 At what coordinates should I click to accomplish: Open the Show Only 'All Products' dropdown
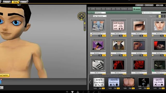(100, 13)
